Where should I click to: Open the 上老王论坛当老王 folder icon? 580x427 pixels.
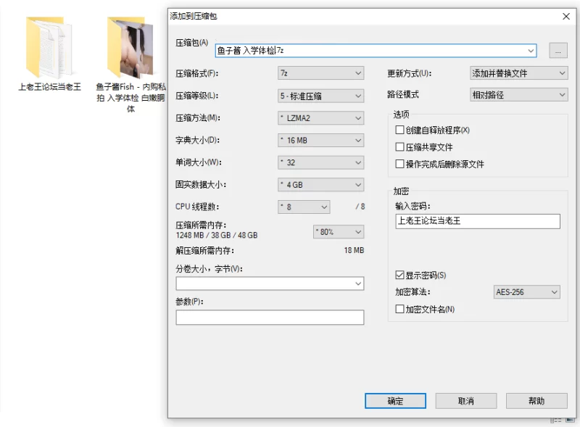coord(49,46)
